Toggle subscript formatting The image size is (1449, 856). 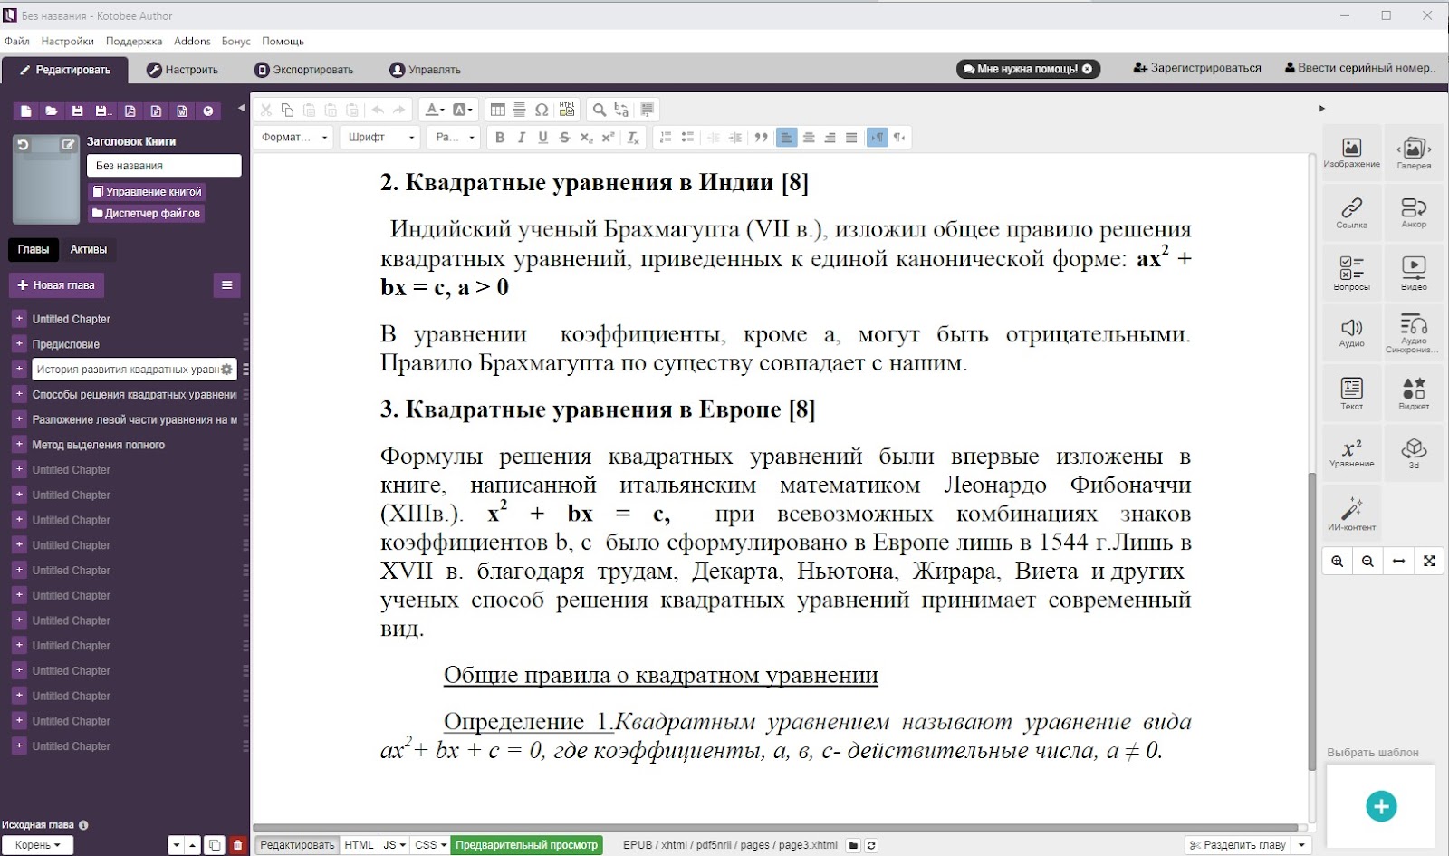pyautogui.click(x=586, y=138)
